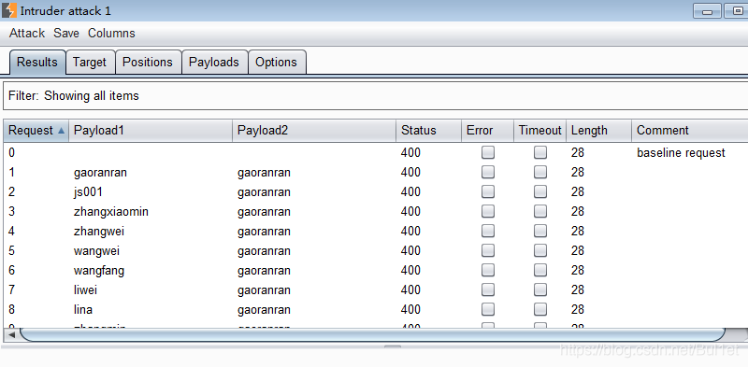Select the zhangxiaomin payload cell
This screenshot has width=748, height=367.
(x=111, y=212)
